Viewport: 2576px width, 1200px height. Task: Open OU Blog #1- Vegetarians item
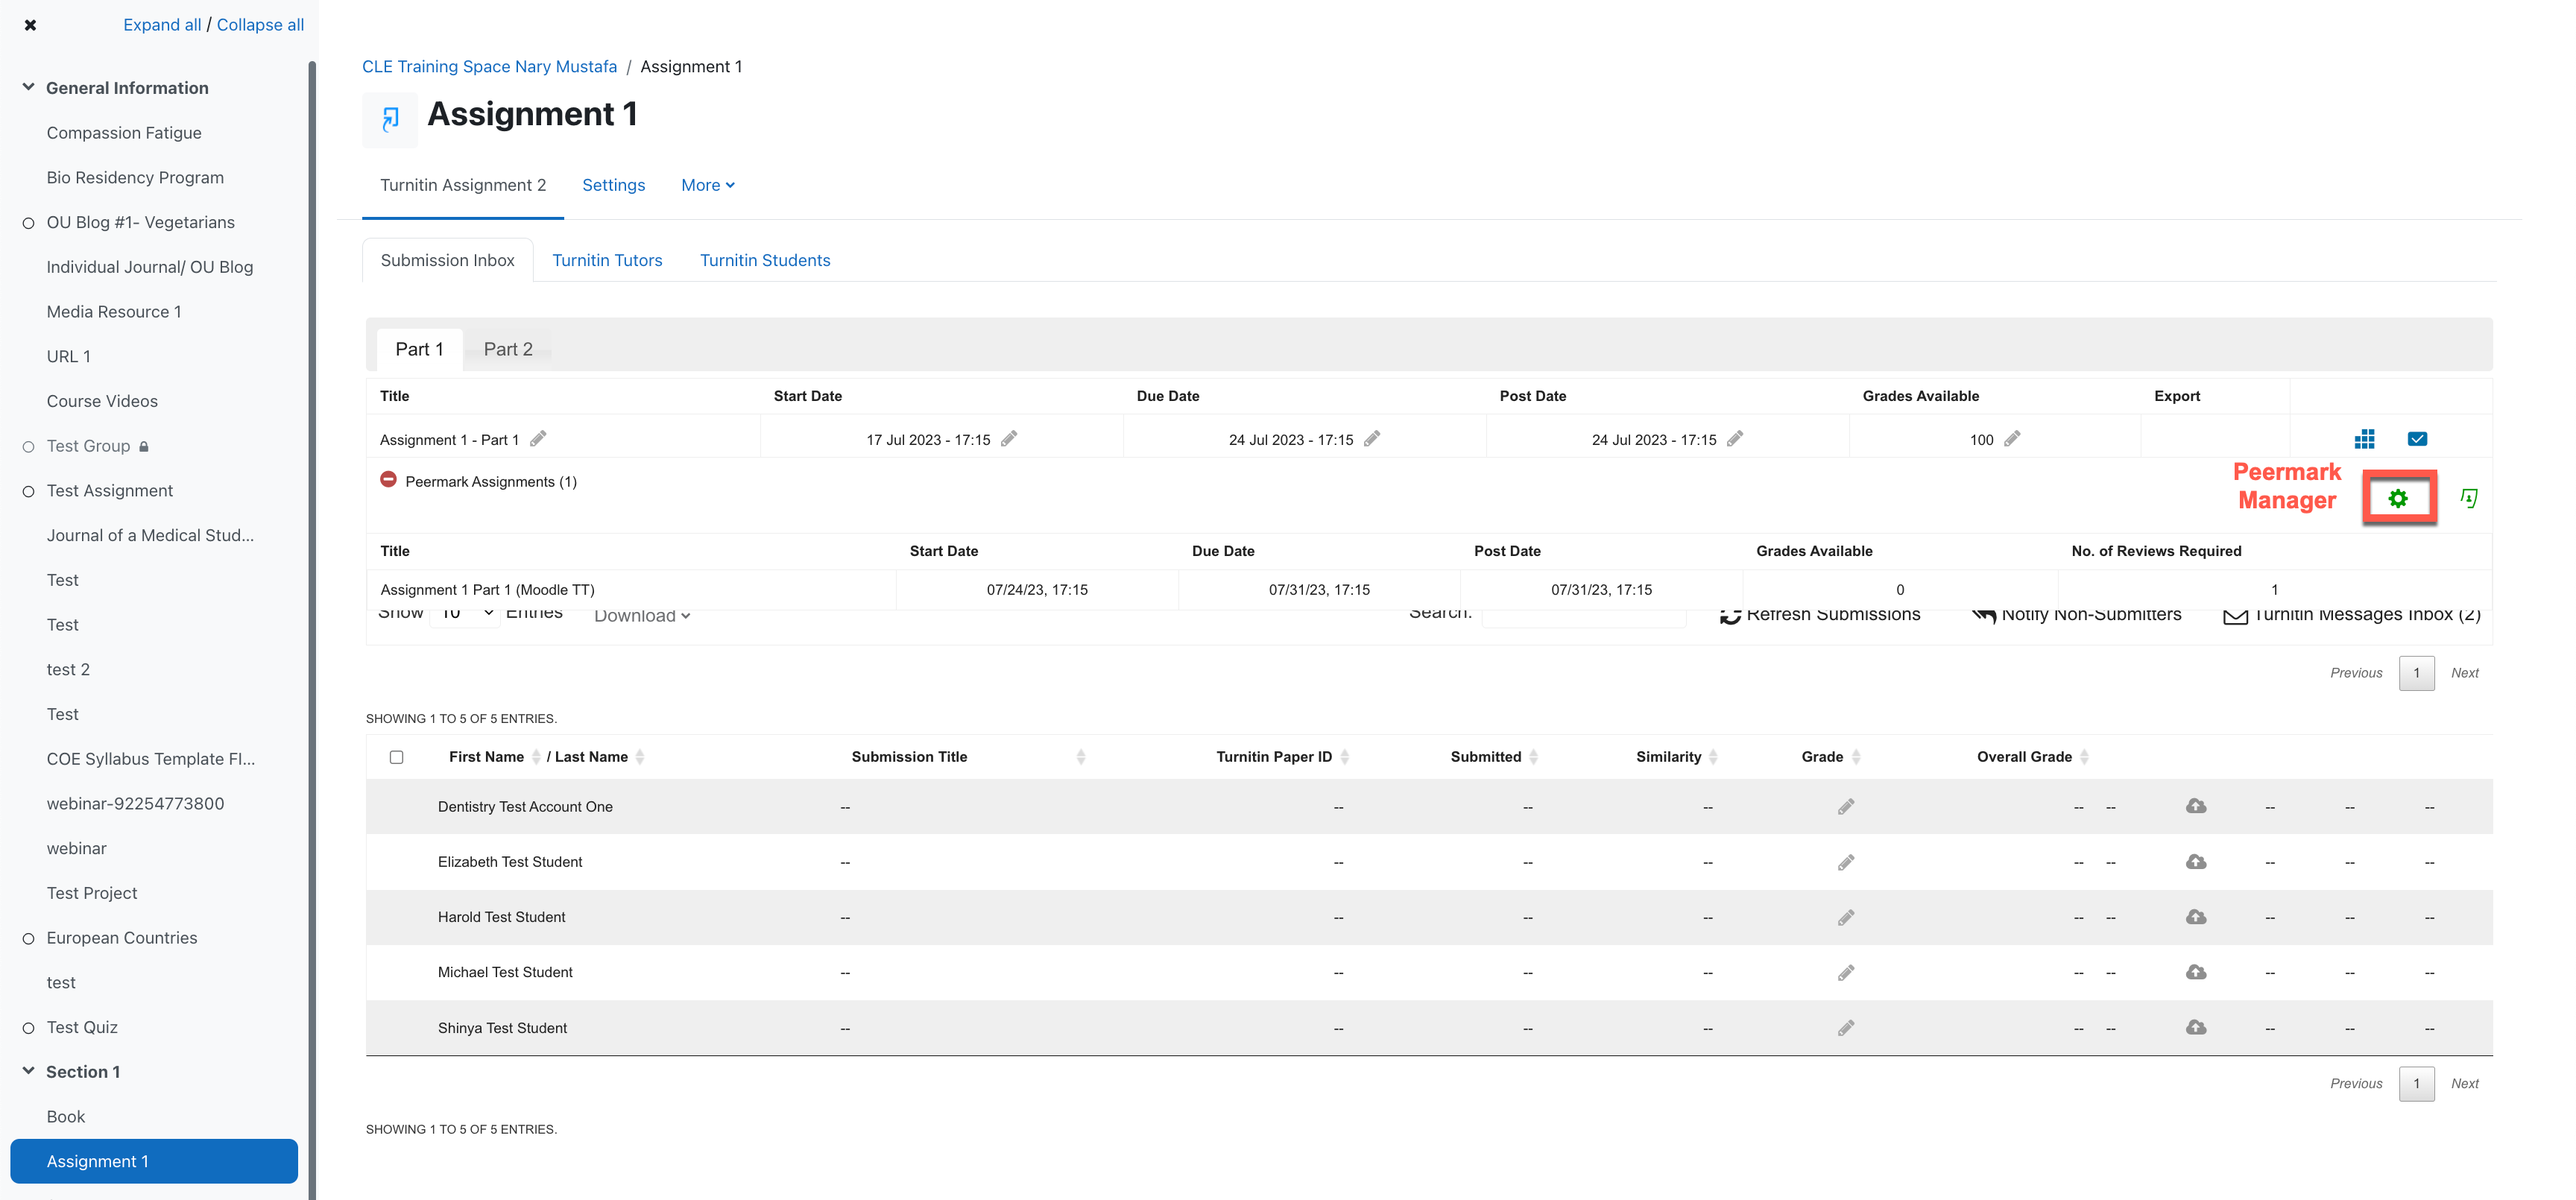141,222
